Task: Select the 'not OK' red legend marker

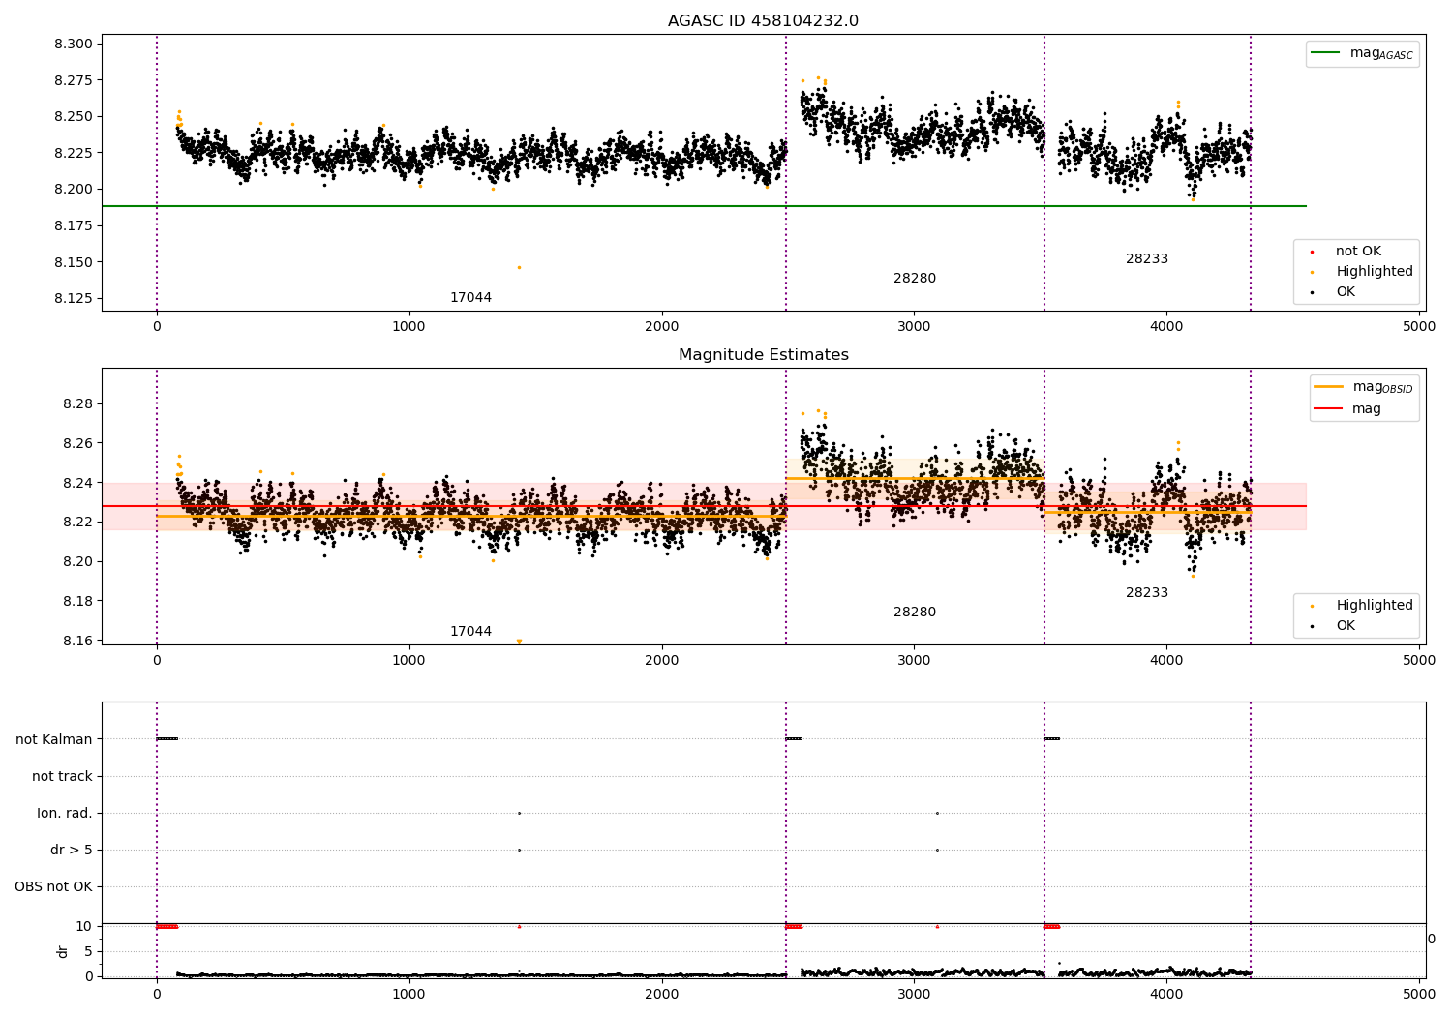Action: (x=1312, y=252)
